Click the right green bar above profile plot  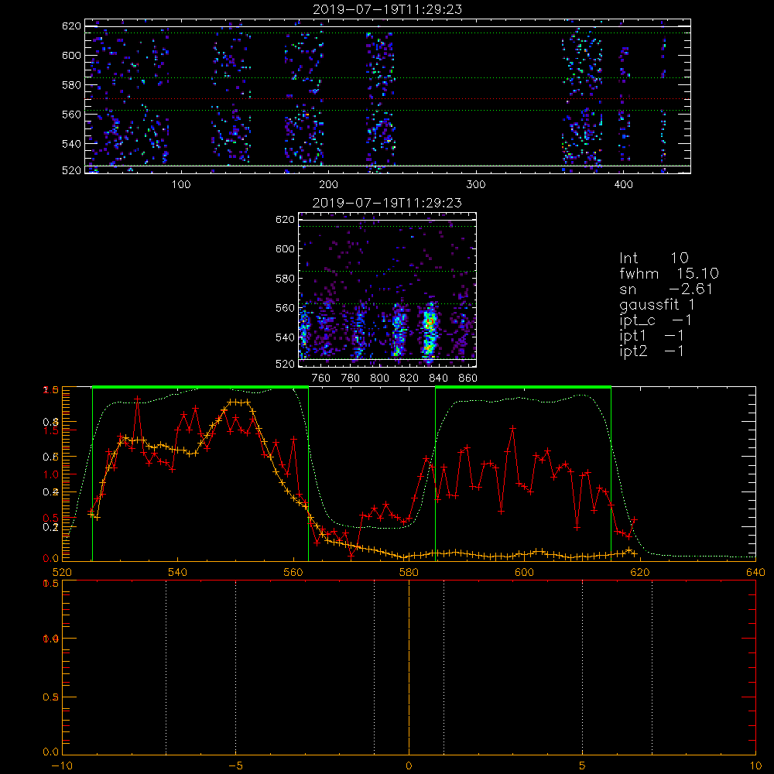click(x=523, y=387)
